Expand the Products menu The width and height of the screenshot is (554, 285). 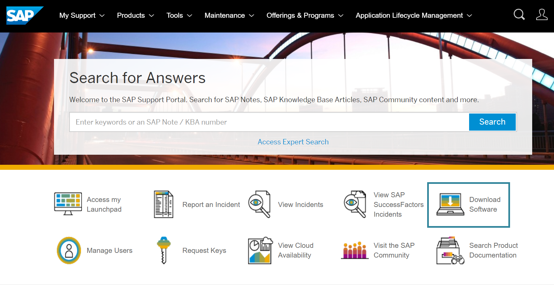pos(136,15)
